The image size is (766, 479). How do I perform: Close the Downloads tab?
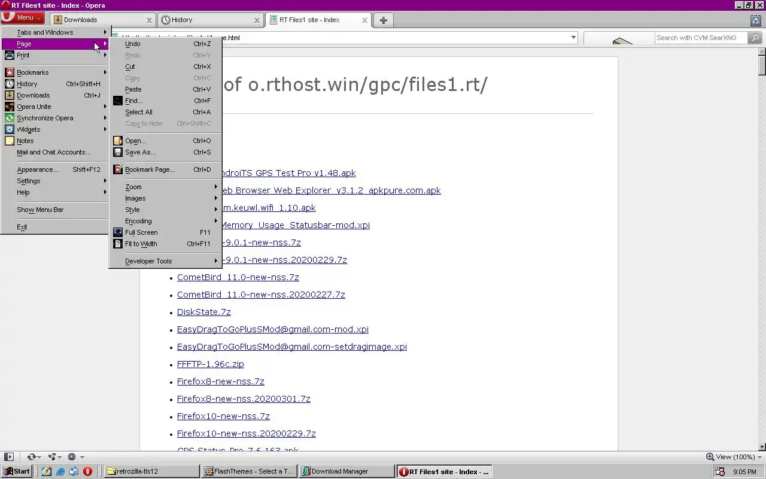[149, 20]
